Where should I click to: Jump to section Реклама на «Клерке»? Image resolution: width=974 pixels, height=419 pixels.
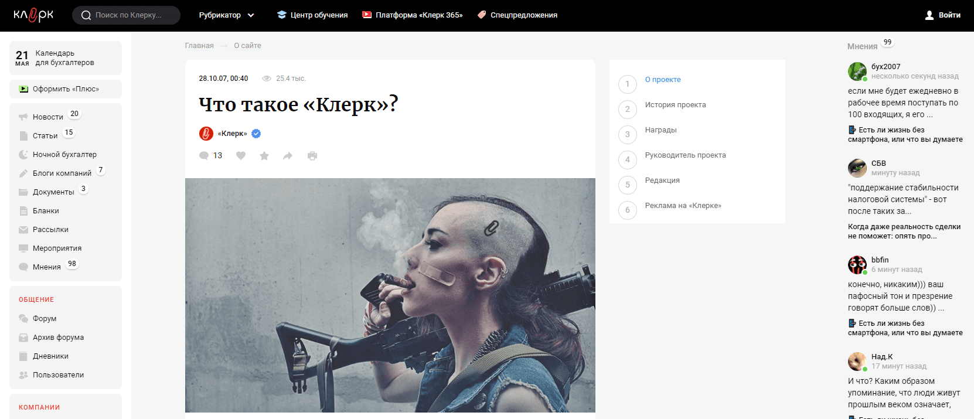(683, 206)
